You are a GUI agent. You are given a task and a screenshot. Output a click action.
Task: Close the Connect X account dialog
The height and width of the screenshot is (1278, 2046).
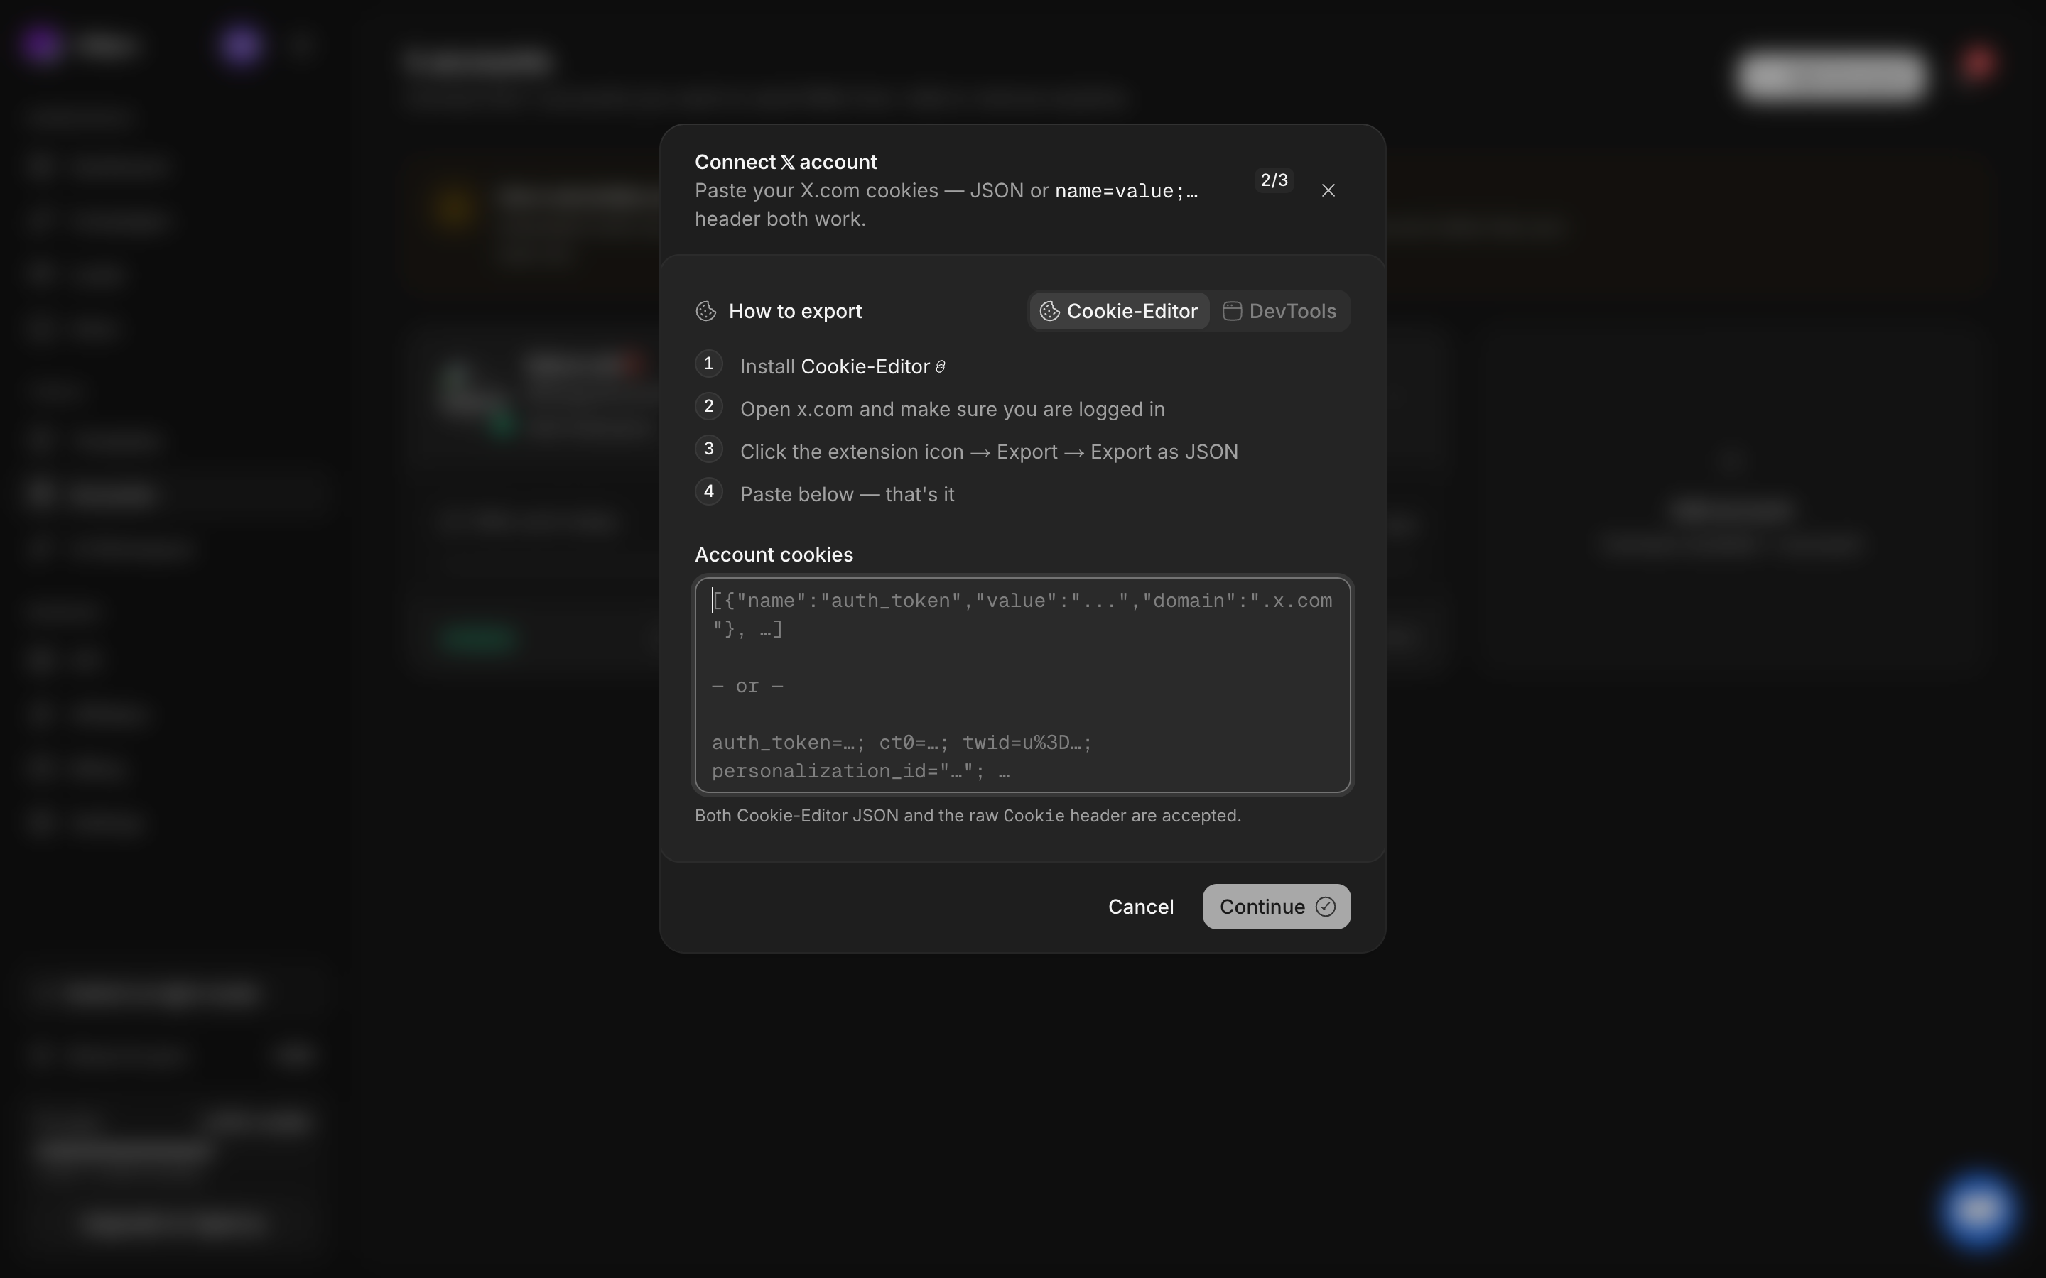click(x=1328, y=190)
